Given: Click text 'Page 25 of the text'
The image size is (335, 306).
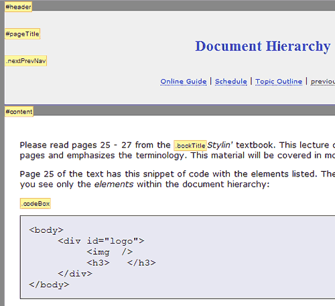Looking at the screenshot, I should click(x=62, y=174).
